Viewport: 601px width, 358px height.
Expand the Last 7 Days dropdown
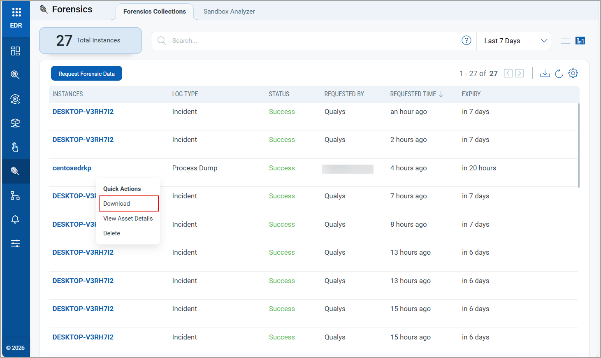pyautogui.click(x=514, y=41)
